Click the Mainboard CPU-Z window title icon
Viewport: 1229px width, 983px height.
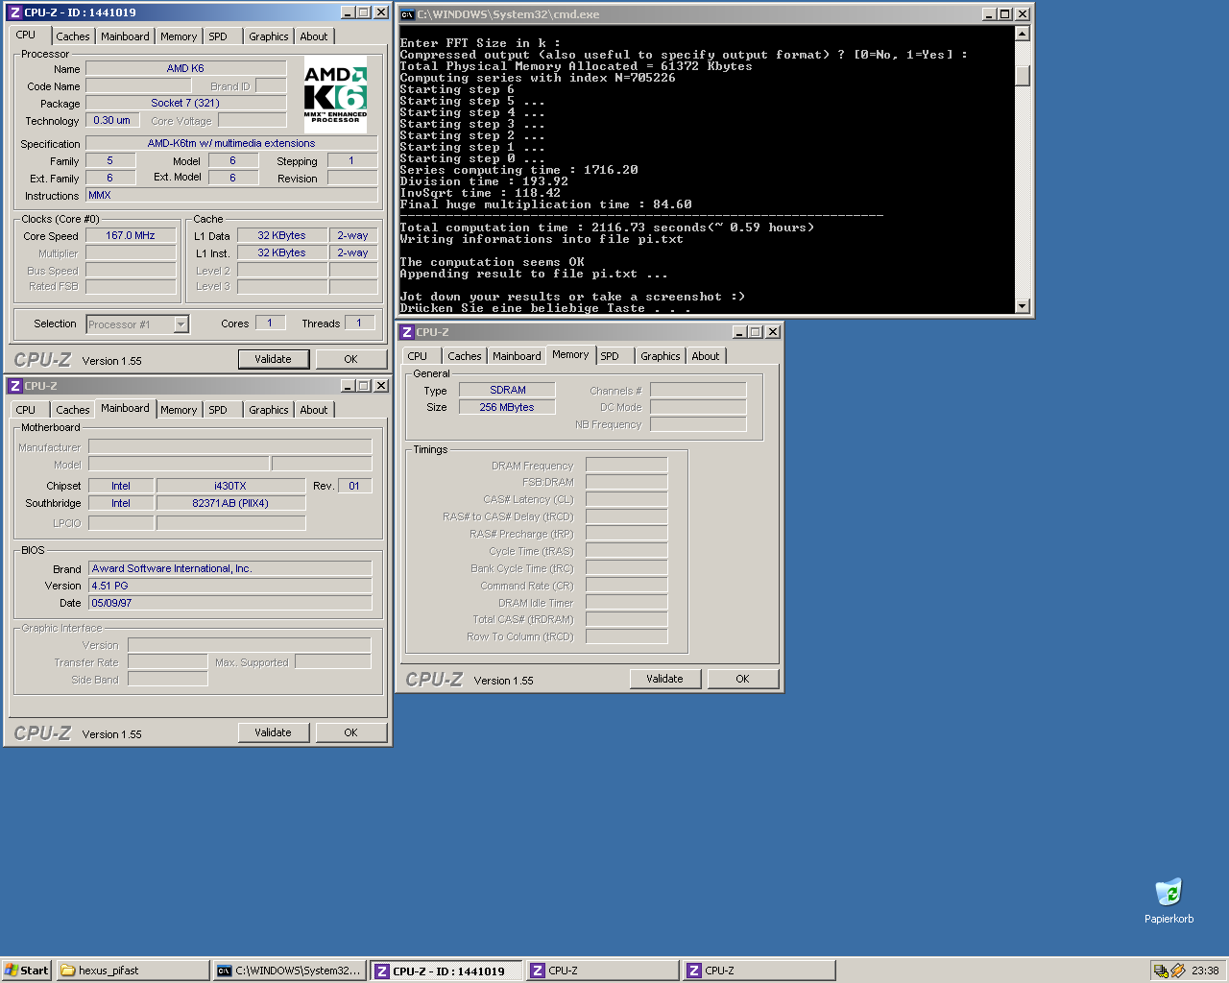point(14,386)
